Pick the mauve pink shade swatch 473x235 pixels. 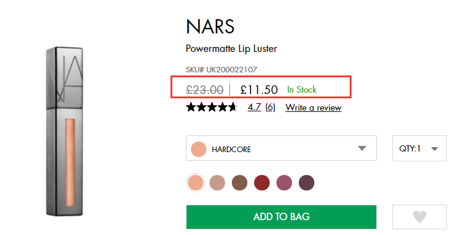click(284, 182)
